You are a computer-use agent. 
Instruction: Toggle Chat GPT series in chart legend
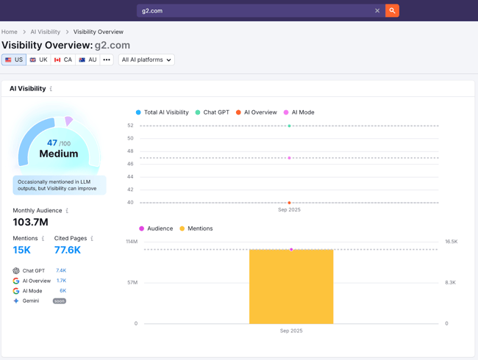212,112
